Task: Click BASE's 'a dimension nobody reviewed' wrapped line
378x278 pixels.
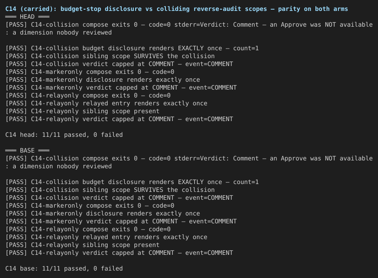Action: (x=59, y=166)
